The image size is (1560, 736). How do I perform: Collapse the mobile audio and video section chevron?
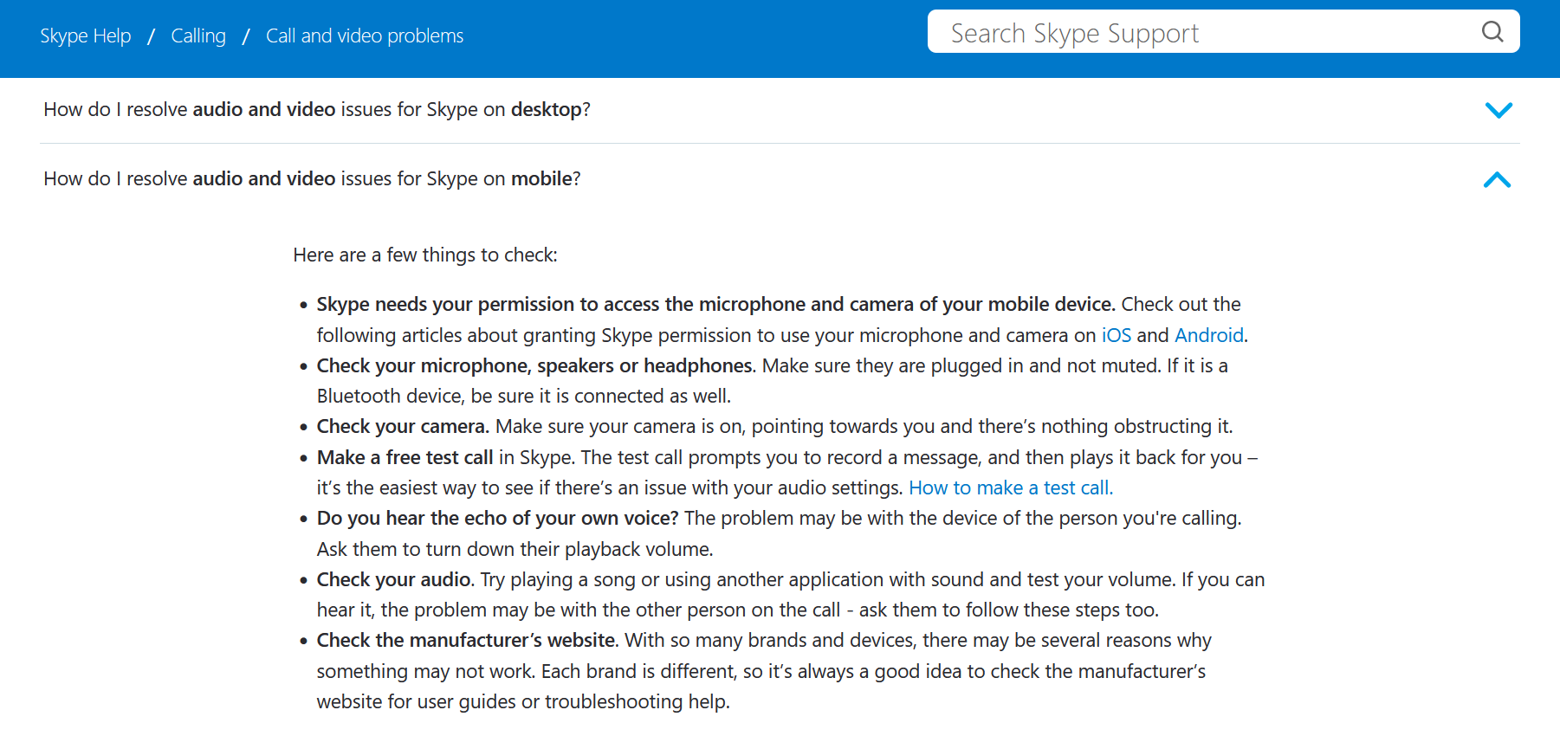click(x=1497, y=179)
